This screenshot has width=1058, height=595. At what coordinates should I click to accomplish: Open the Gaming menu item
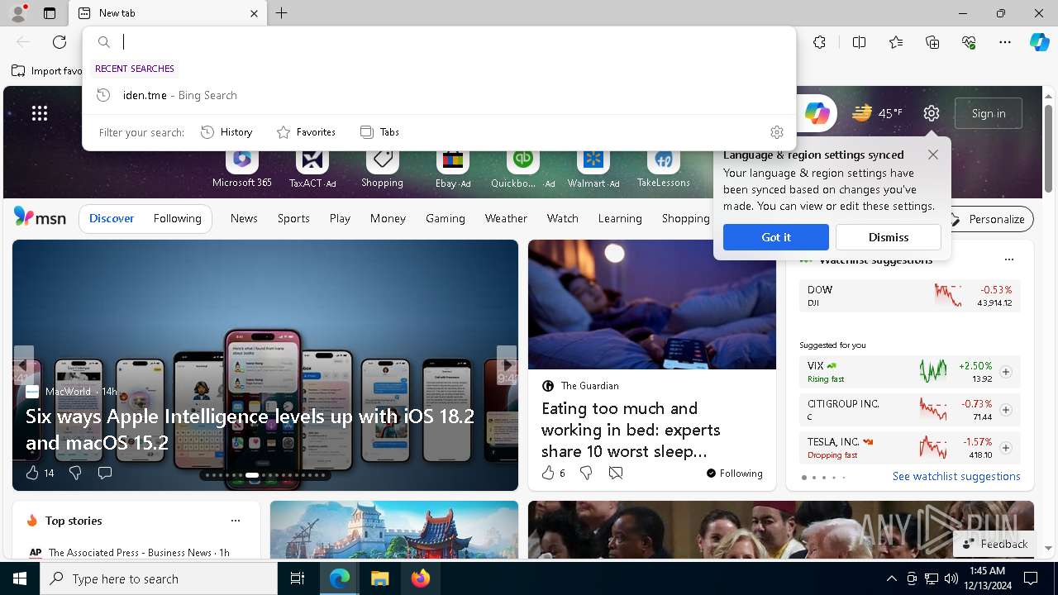click(x=446, y=218)
